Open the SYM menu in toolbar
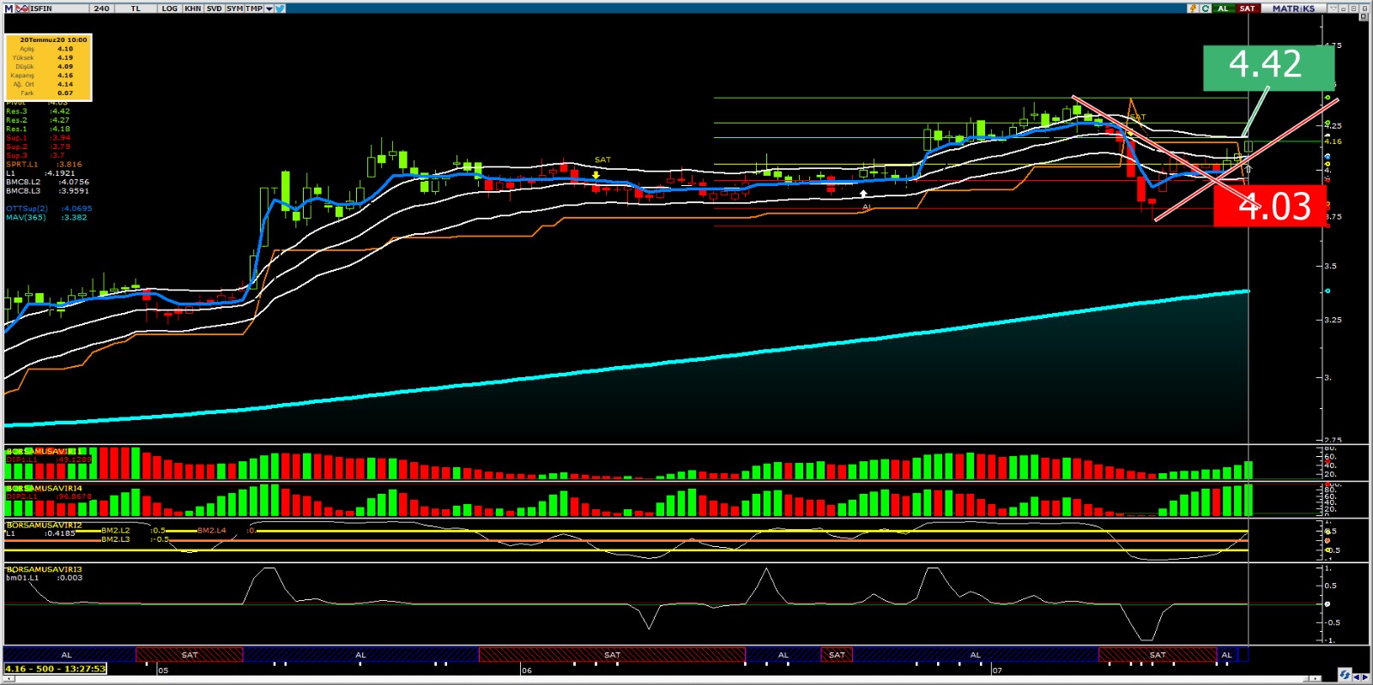Screen dimensions: 1373x685 tap(234, 9)
